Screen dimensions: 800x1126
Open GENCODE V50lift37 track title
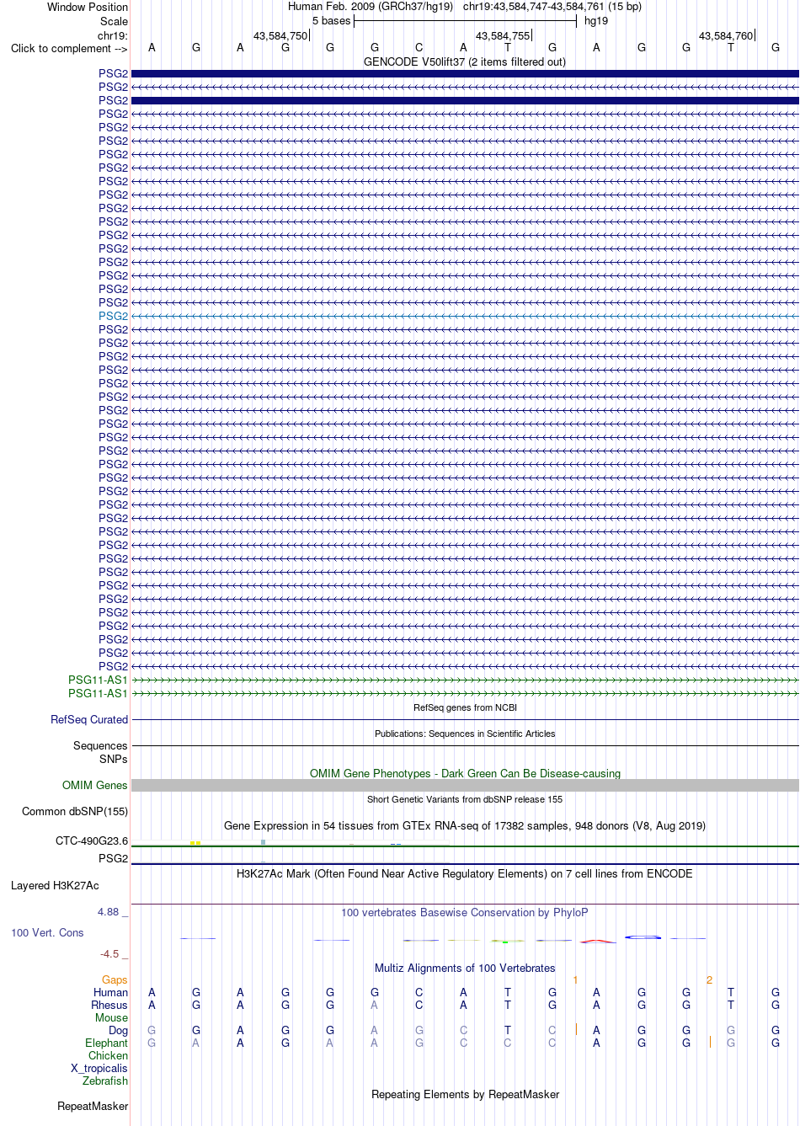465,61
